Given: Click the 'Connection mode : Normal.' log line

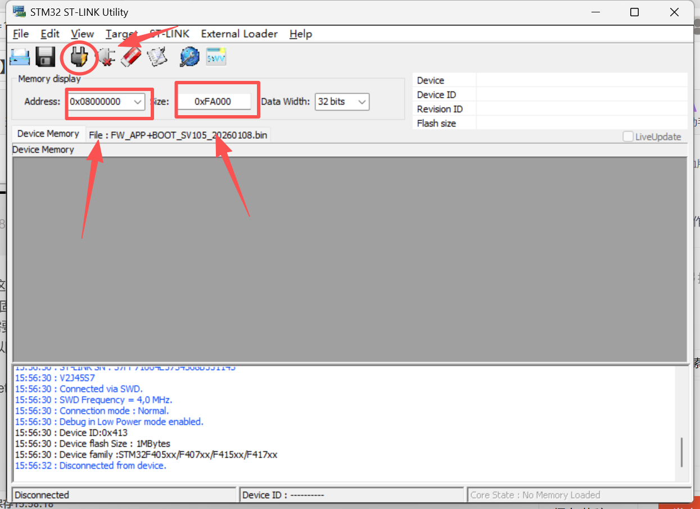Looking at the screenshot, I should point(92,411).
